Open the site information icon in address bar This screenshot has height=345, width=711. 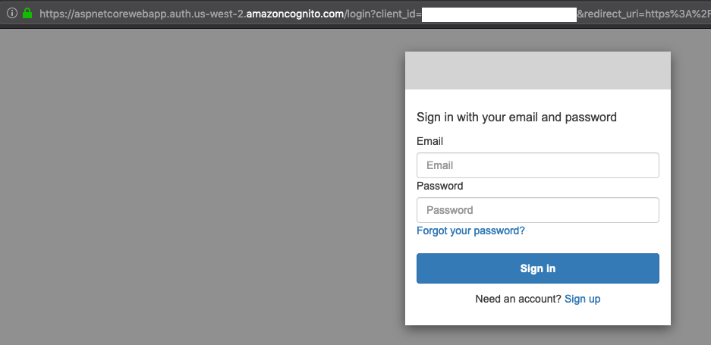[12, 13]
